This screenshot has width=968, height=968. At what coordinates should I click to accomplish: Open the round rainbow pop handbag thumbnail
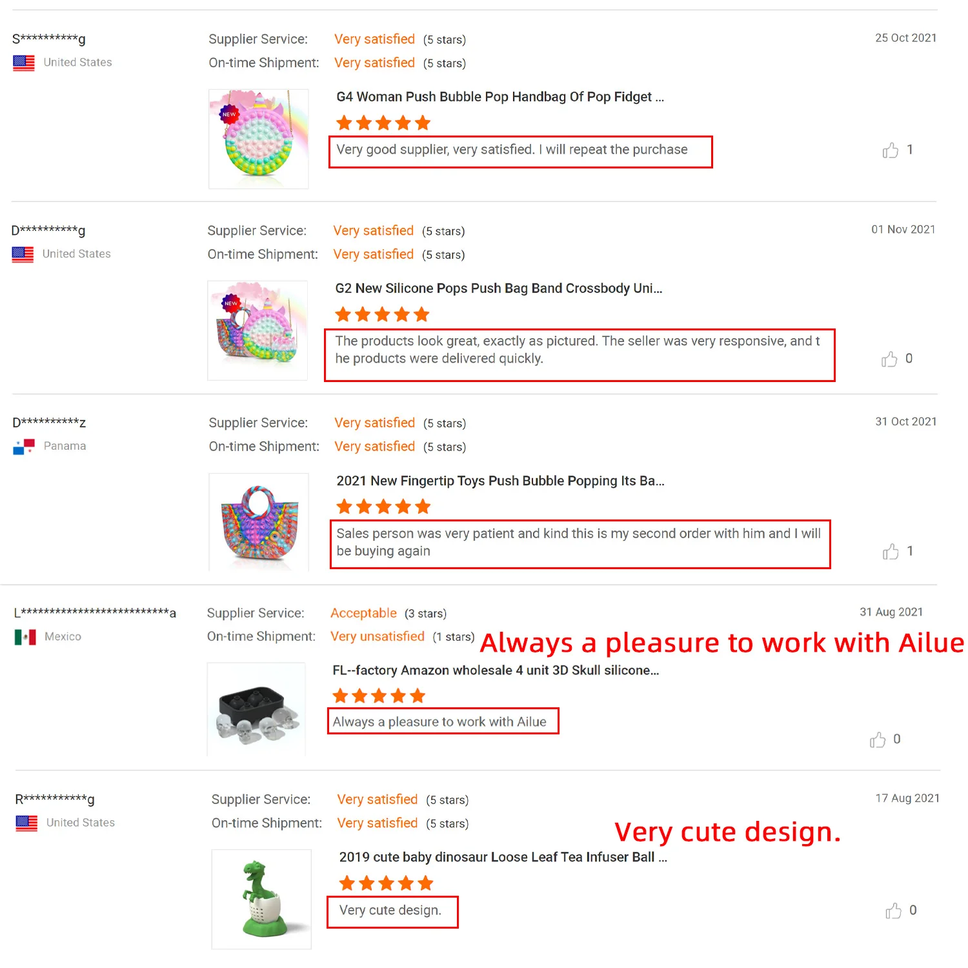point(258,139)
